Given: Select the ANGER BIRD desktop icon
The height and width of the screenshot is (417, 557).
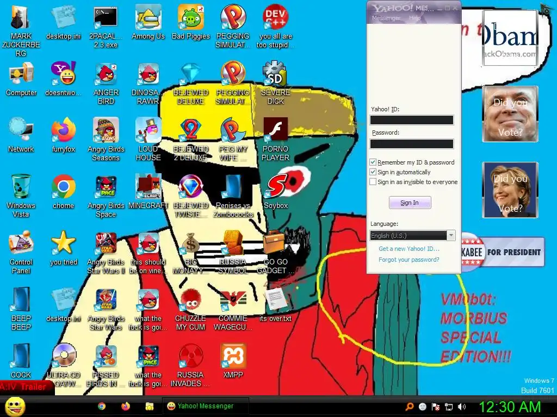Looking at the screenshot, I should [106, 83].
